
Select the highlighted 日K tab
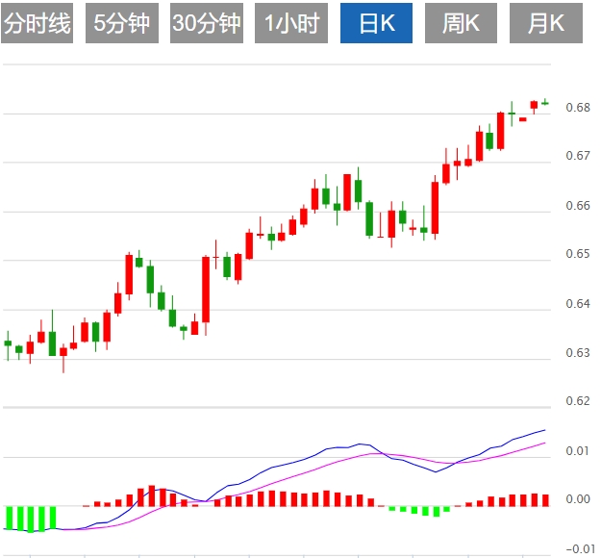pyautogui.click(x=376, y=24)
